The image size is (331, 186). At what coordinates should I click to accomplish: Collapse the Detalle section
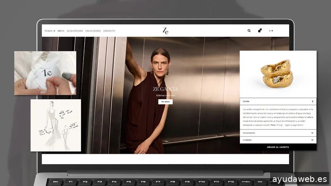tap(278, 101)
